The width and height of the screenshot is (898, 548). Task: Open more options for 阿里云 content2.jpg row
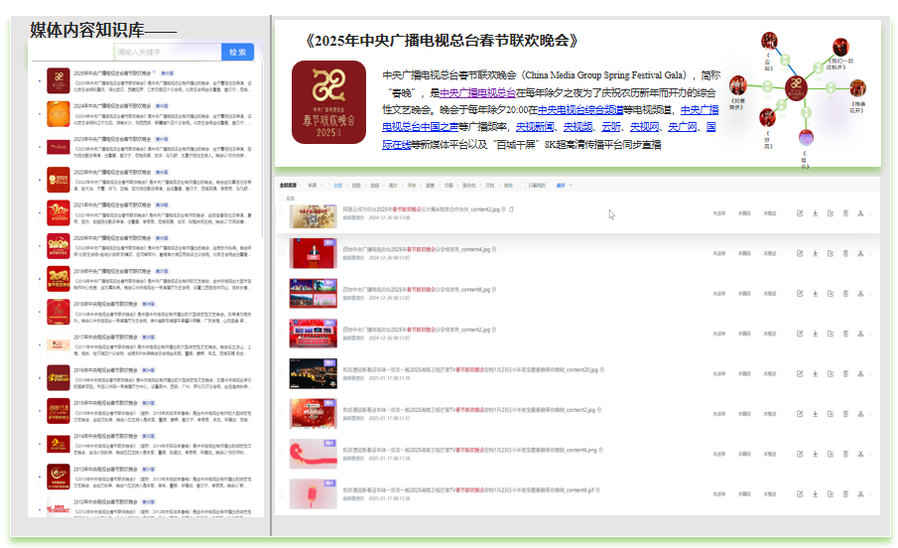click(x=870, y=213)
